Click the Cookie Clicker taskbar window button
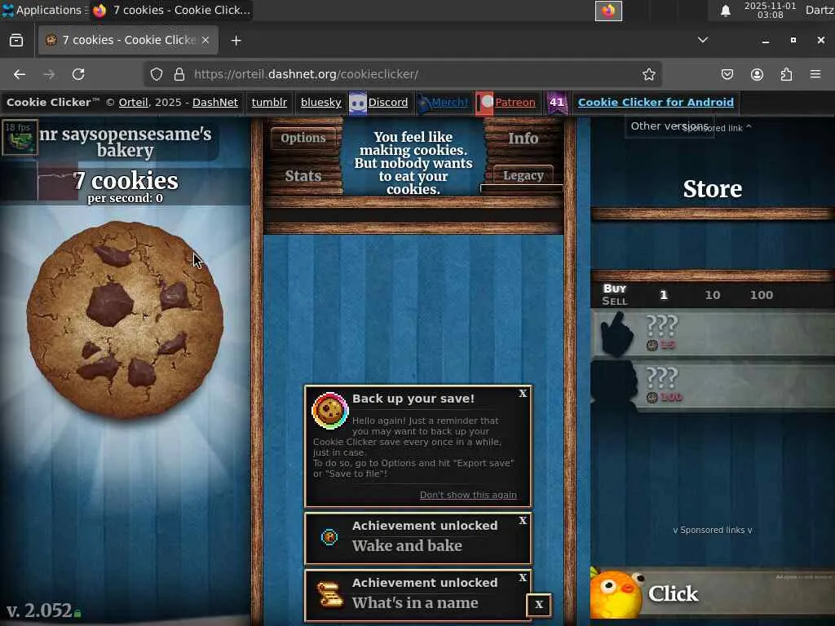835x626 pixels. point(170,10)
